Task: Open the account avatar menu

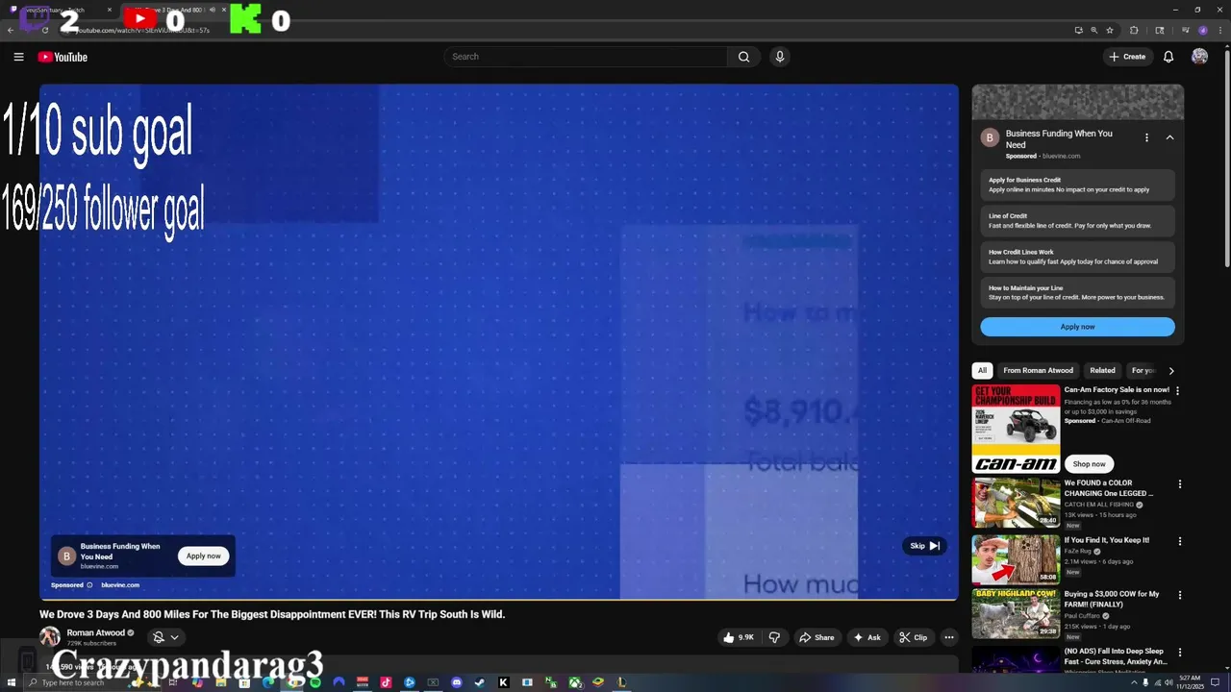Action: coord(1199,57)
